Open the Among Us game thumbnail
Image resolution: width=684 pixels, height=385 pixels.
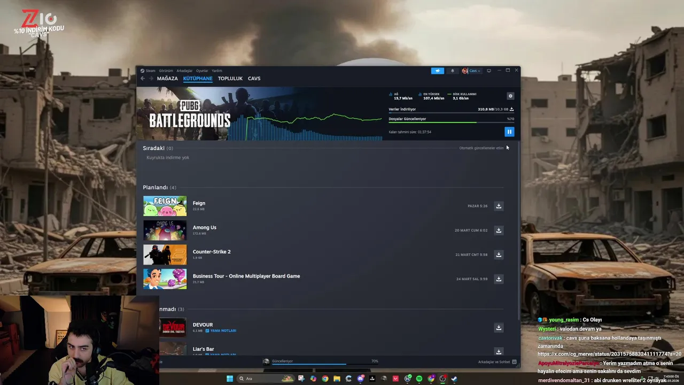tap(165, 230)
